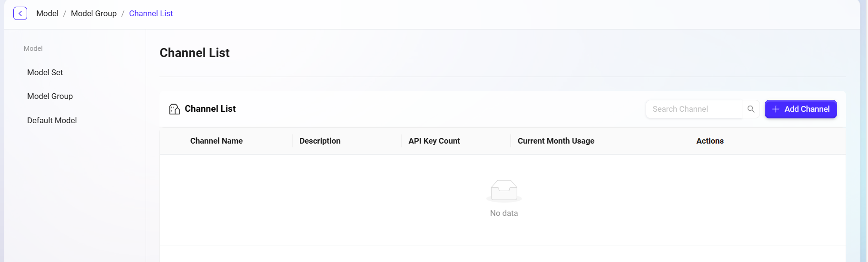Viewport: 868px width, 262px height.
Task: Click the Channel Name column header
Action: click(217, 141)
